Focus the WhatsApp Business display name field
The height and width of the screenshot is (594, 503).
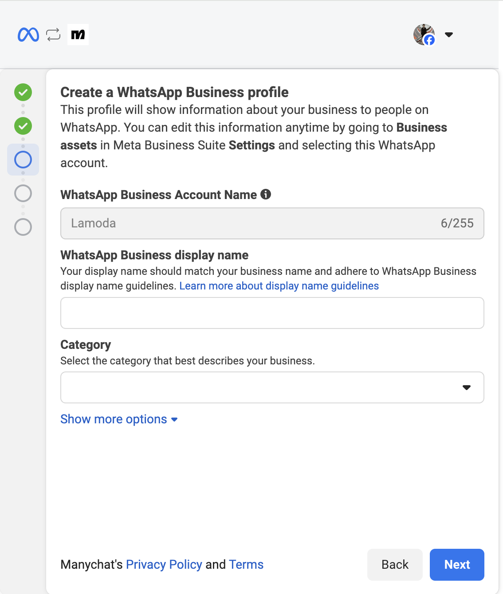[271, 313]
